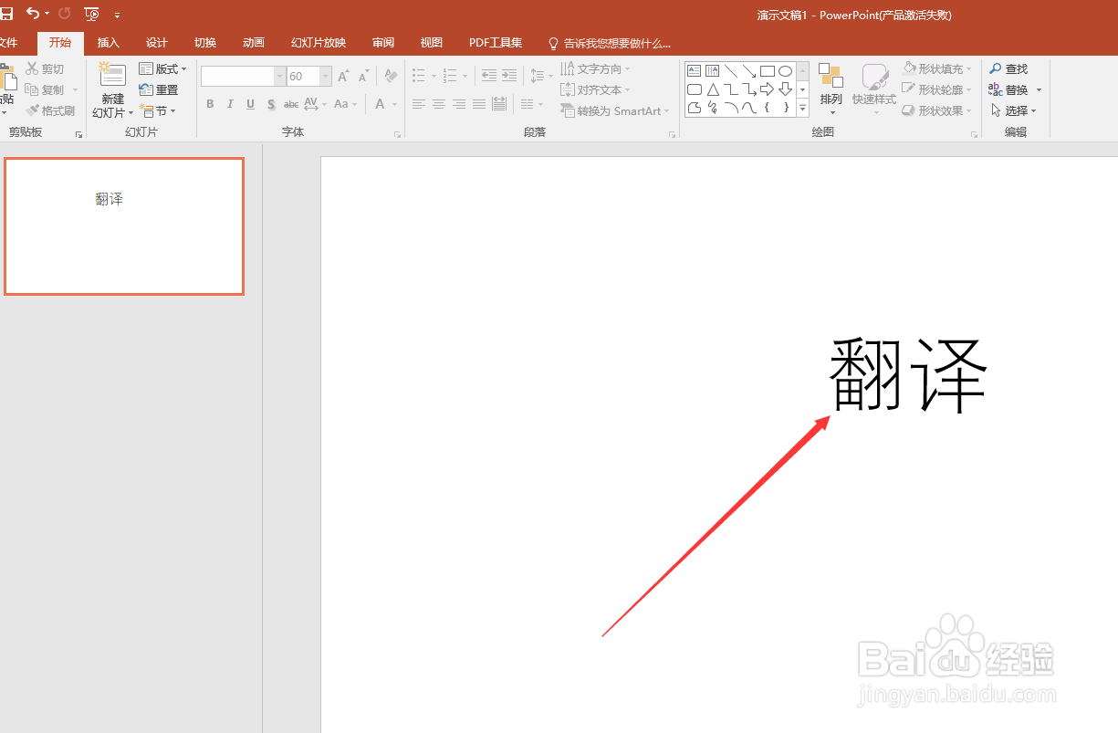This screenshot has height=733, width=1118.
Task: Select the Format Painter tool
Action: point(50,110)
